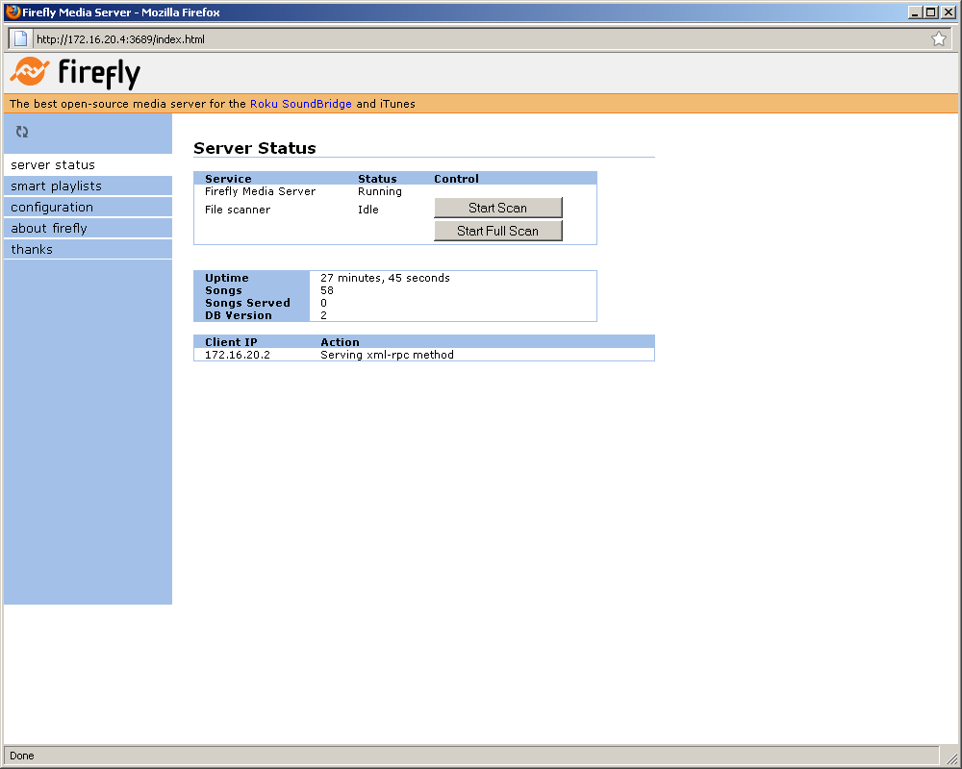
Task: Close the Firefox window
Action: tap(948, 12)
